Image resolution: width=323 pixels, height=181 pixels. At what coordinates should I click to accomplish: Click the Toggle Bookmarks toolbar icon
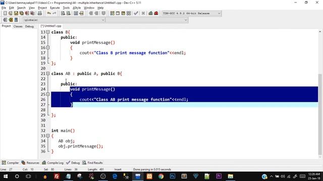point(11,20)
